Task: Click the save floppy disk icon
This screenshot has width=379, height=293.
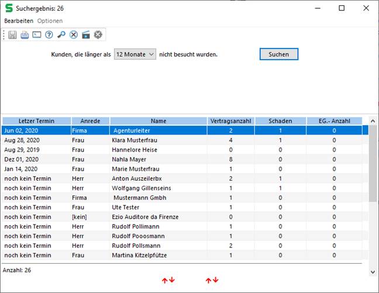Action: pyautogui.click(x=13, y=35)
